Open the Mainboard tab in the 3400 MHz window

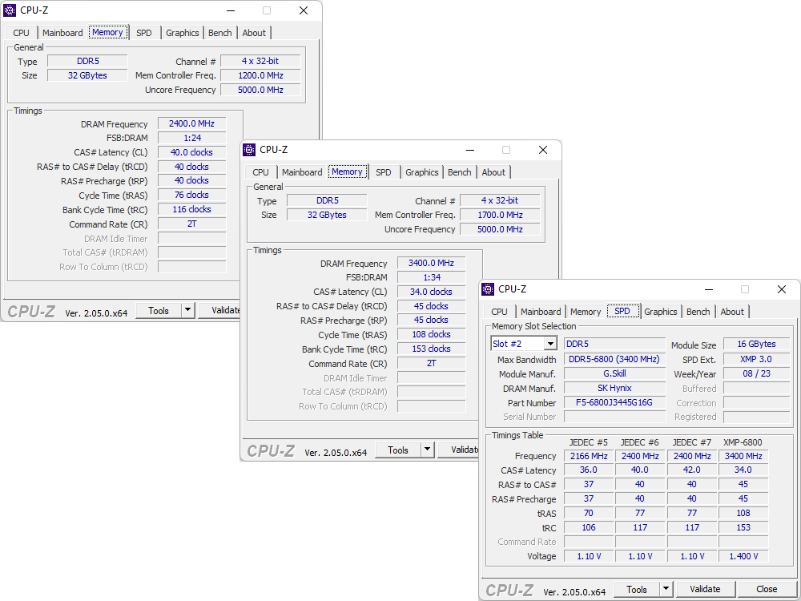(x=302, y=172)
